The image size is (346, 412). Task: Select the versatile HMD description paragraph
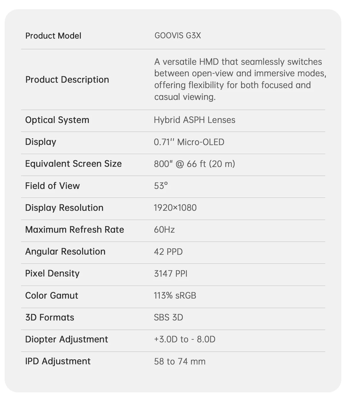tap(240, 79)
